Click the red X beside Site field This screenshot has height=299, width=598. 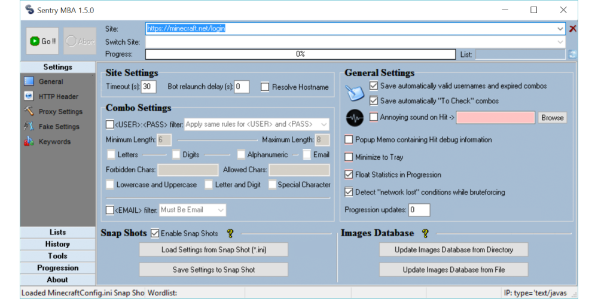(572, 29)
